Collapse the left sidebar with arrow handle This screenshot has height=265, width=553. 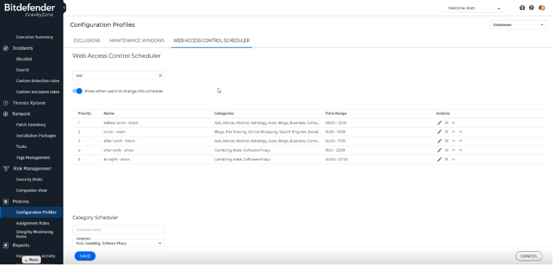coord(65,7)
